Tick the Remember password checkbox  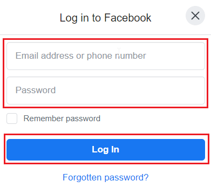12,119
